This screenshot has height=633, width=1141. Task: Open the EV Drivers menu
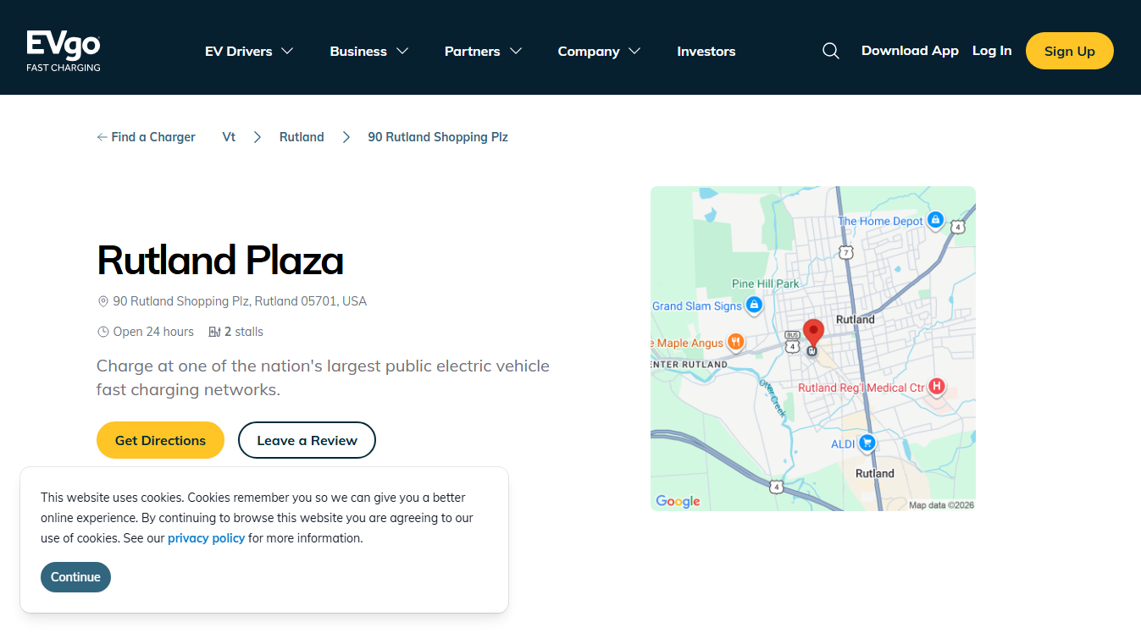coord(249,51)
